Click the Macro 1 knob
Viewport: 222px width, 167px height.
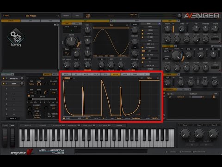[x=185, y=134]
